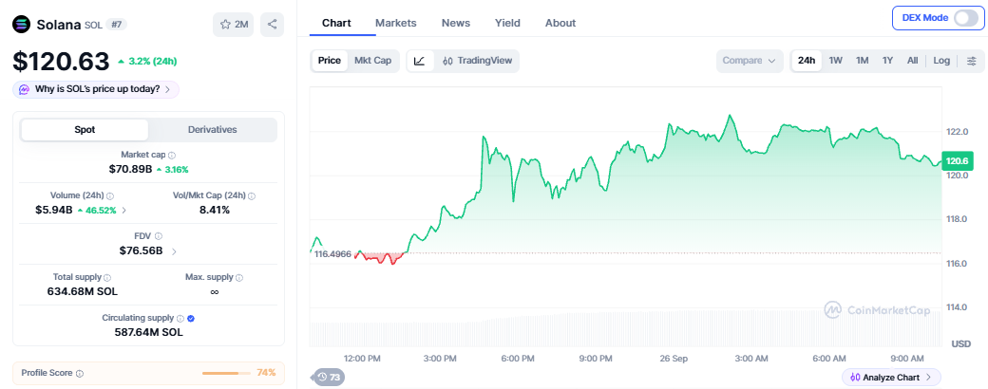Click the 116.4966 opening price label
This screenshot has width=988, height=389.
point(332,253)
